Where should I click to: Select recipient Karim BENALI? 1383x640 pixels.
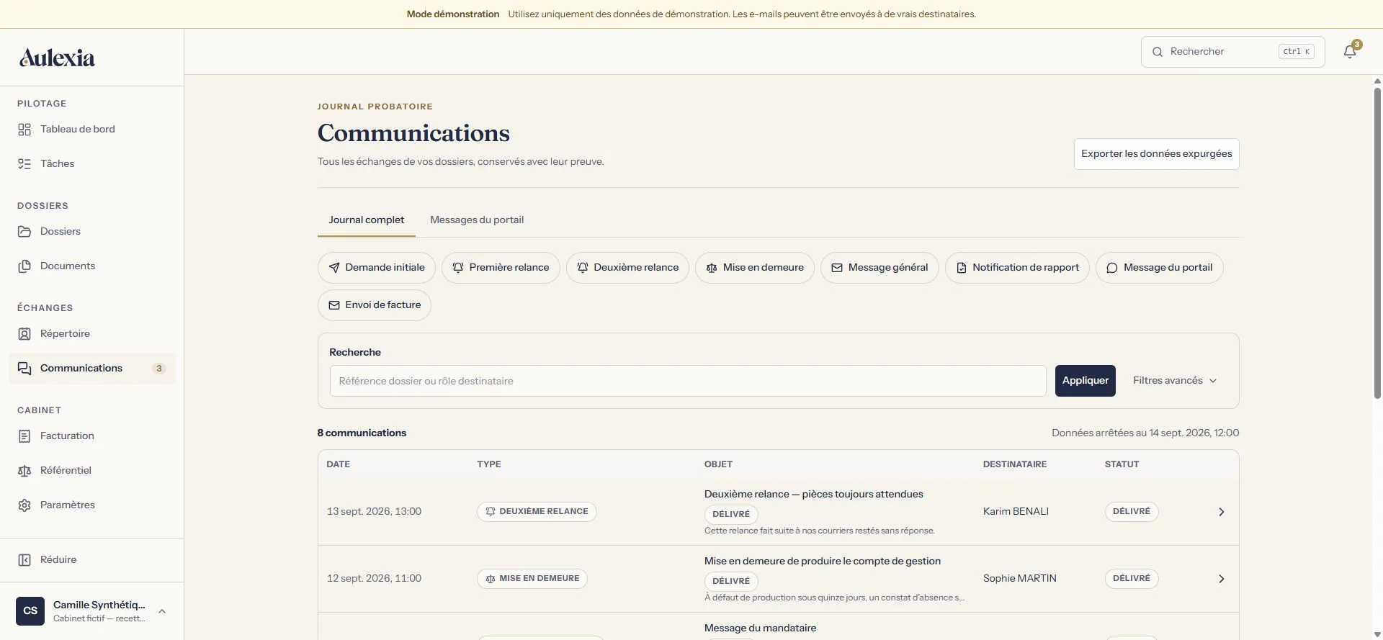(1016, 512)
